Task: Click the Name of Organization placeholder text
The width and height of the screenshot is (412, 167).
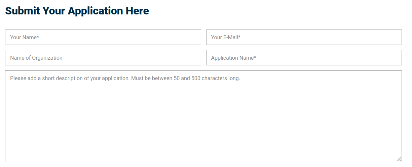Action: [36, 58]
